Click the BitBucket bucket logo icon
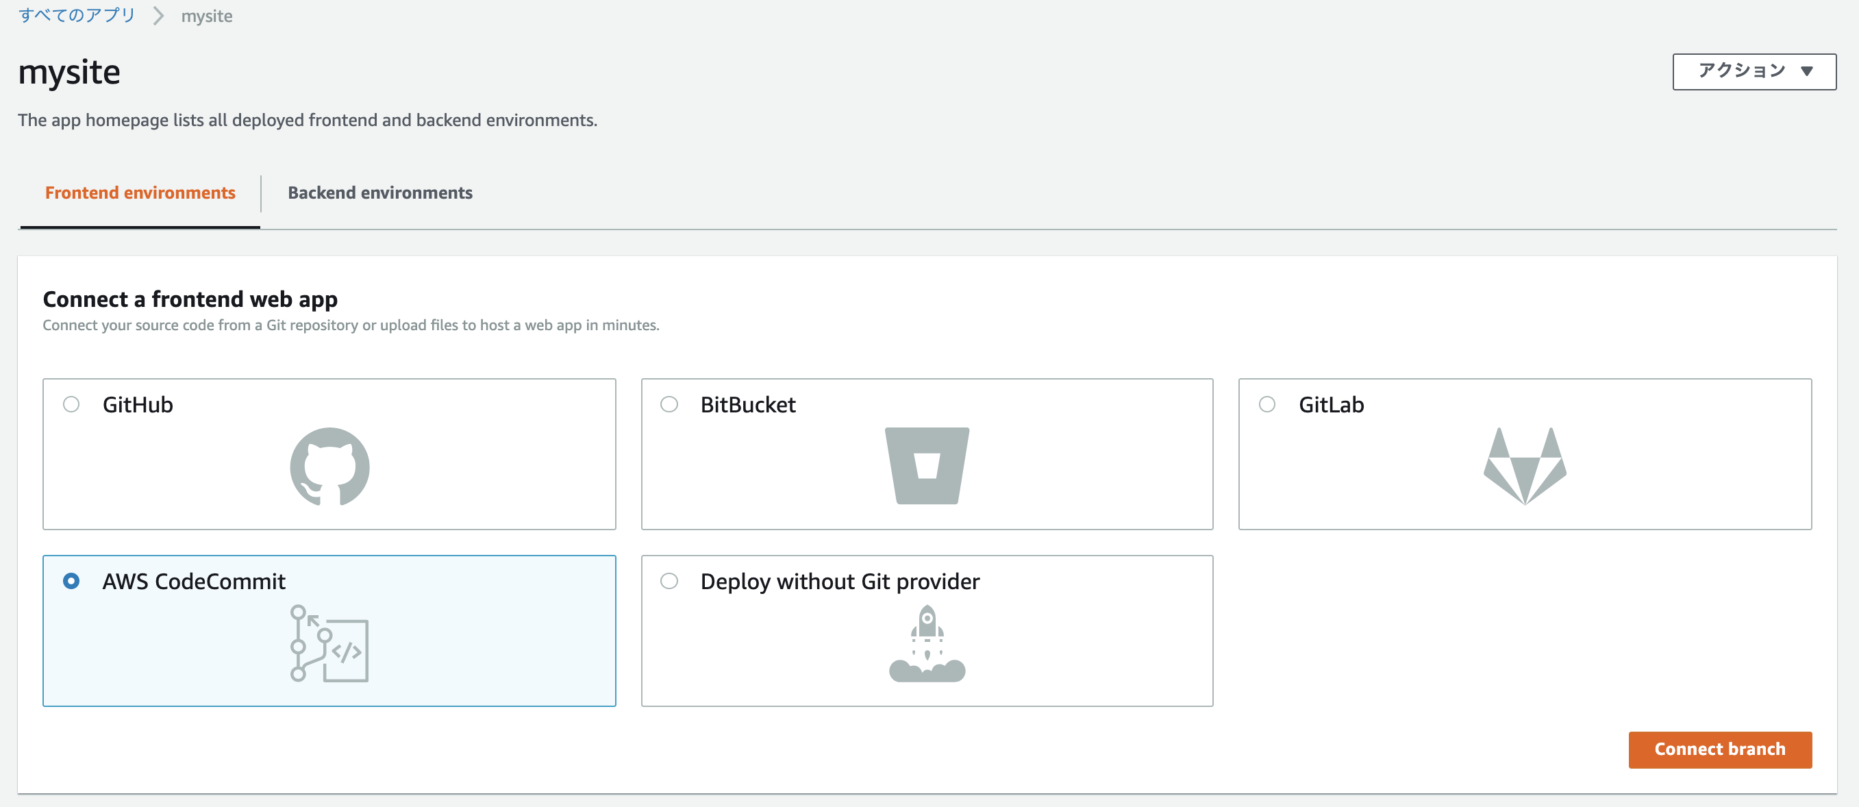 927,466
